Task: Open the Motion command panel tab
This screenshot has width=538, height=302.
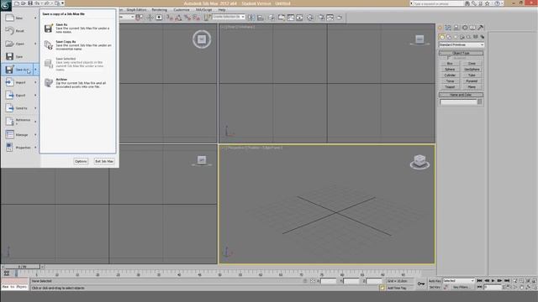Action: 465,28
